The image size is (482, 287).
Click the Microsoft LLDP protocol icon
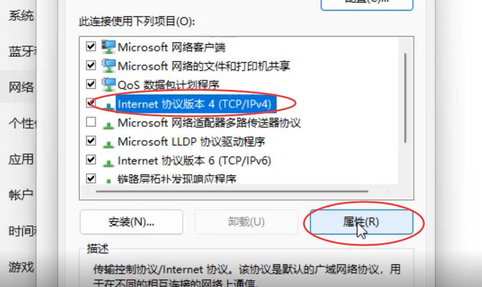pyautogui.click(x=108, y=144)
